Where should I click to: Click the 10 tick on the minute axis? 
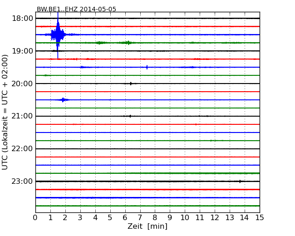(x=185, y=218)
